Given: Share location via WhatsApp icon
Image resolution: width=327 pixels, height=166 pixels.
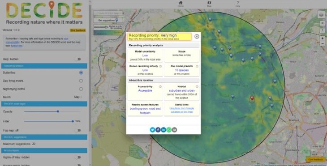Looking at the screenshot, I should (x=169, y=130).
